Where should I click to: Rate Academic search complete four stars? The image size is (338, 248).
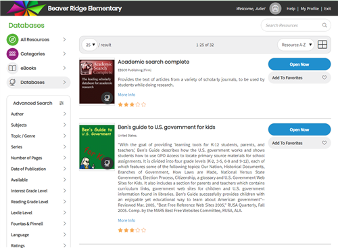coord(138,104)
